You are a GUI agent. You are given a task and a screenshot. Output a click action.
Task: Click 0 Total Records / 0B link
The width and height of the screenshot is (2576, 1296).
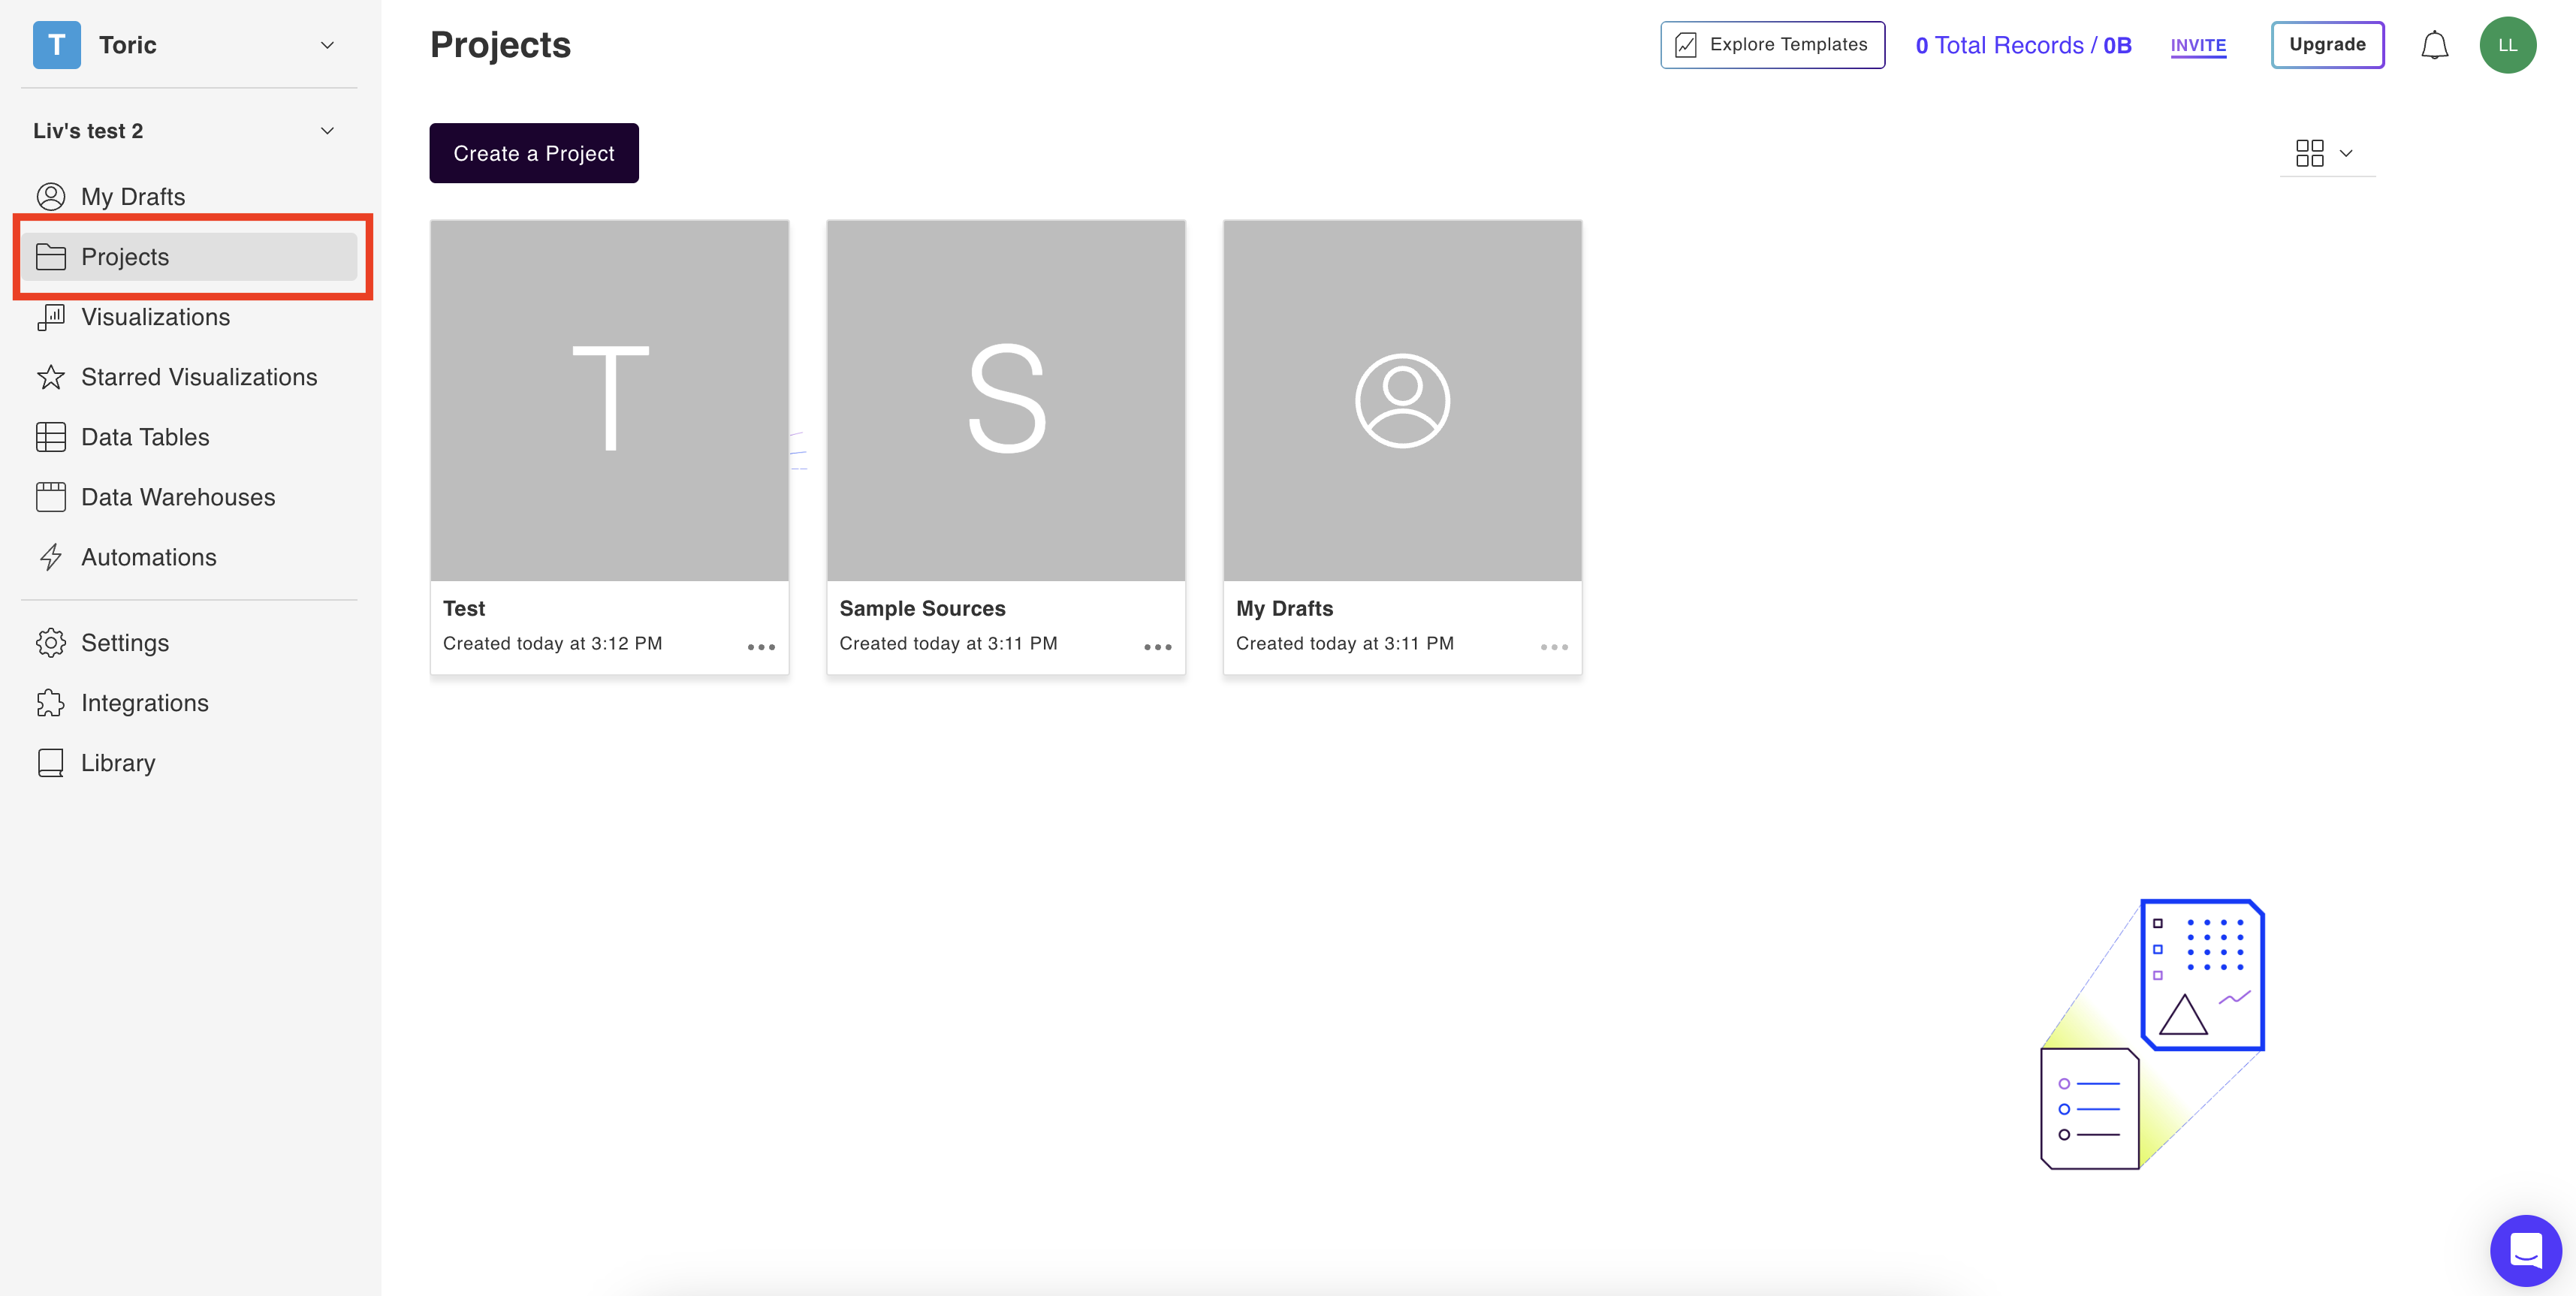coord(2024,45)
